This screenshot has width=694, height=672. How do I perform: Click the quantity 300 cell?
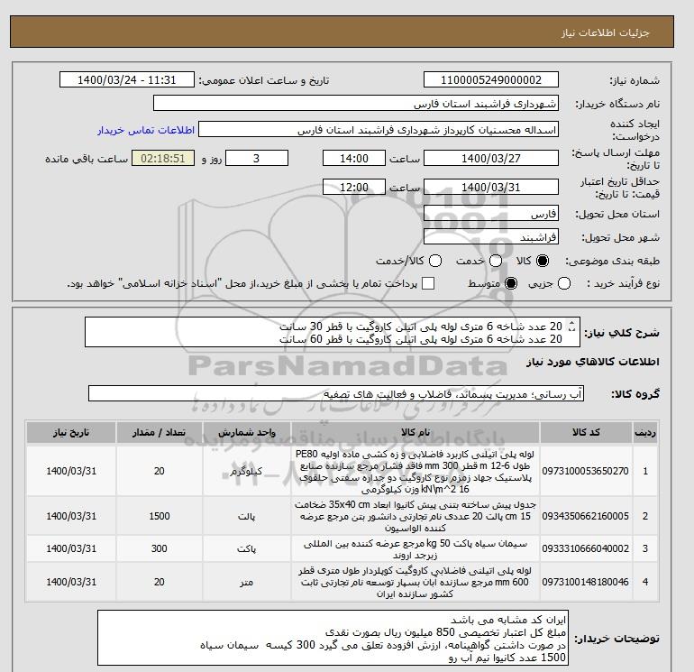click(x=160, y=548)
